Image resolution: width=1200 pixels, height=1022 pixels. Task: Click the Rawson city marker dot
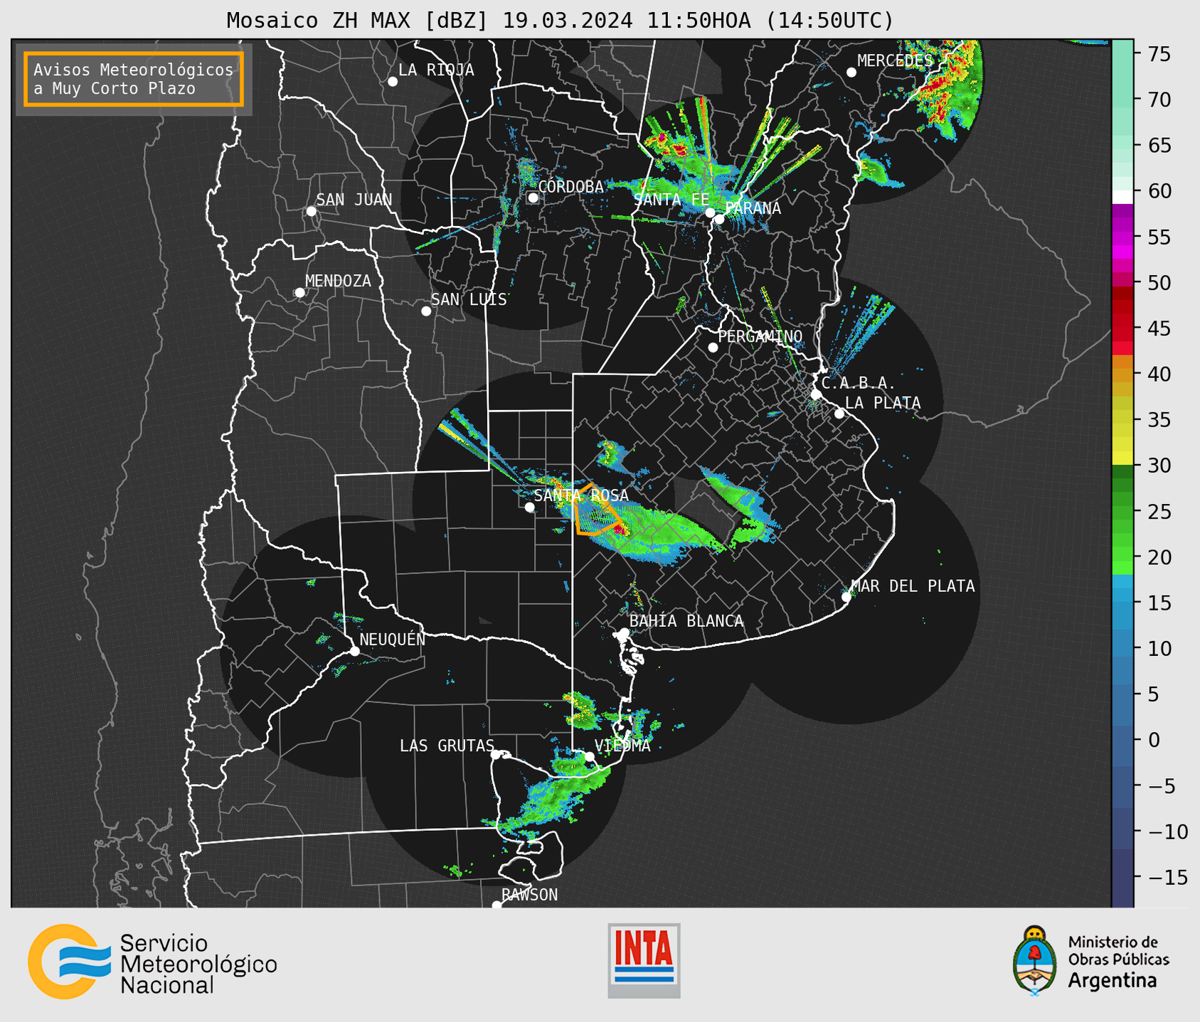pyautogui.click(x=497, y=905)
